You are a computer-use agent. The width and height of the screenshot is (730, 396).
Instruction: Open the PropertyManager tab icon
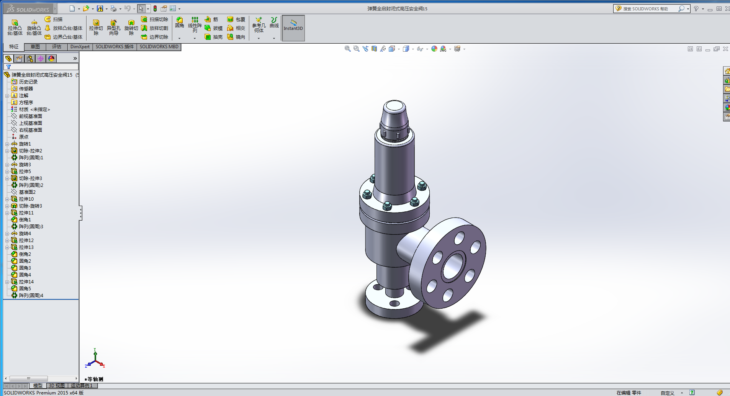coord(19,59)
